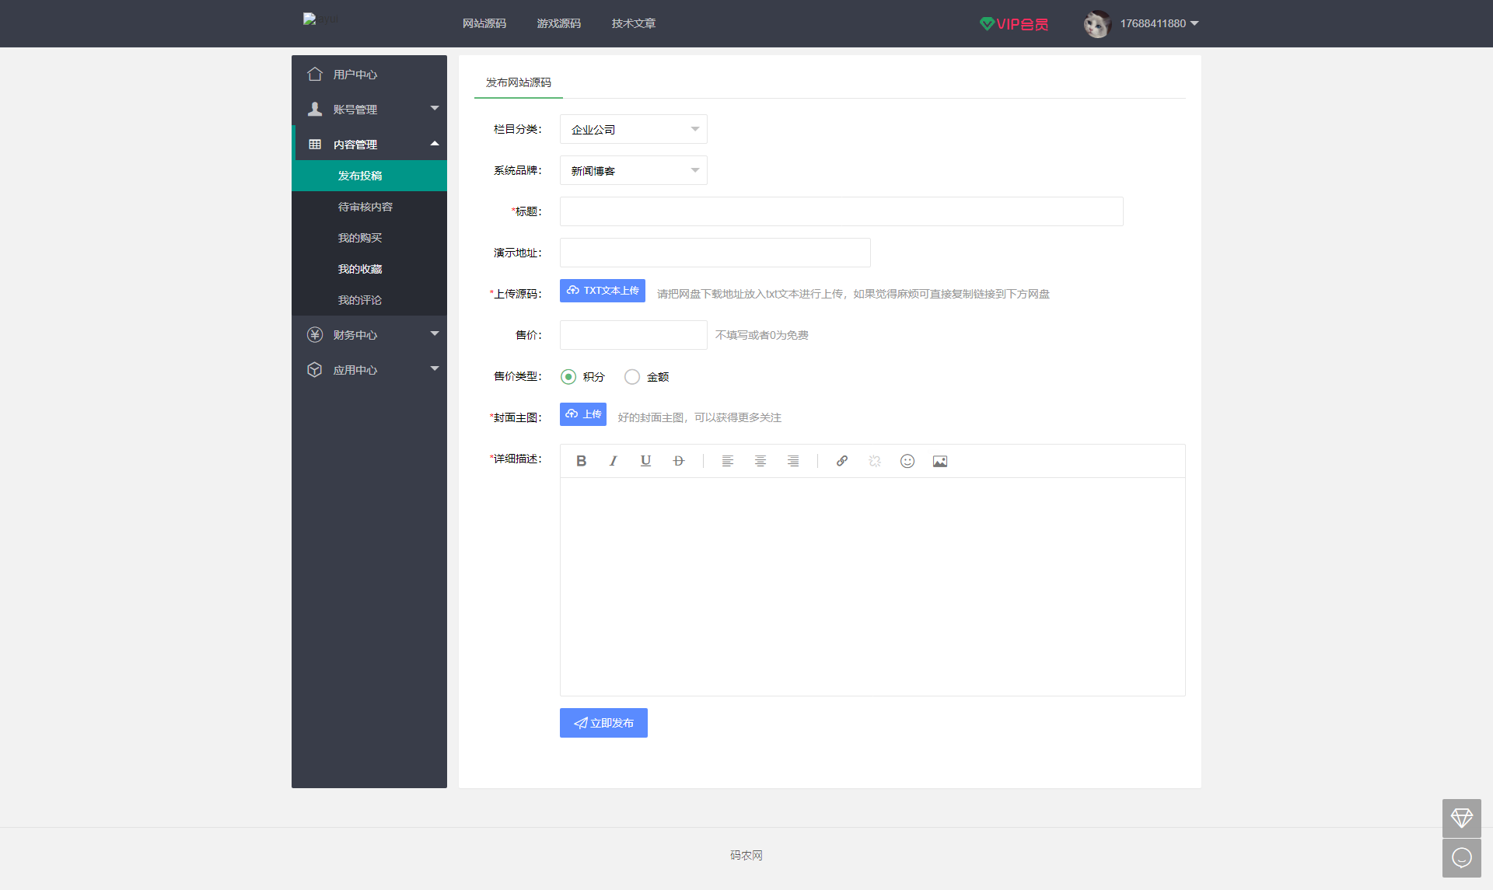The image size is (1493, 890).
Task: Apply underline formatting in the editor
Action: click(645, 461)
